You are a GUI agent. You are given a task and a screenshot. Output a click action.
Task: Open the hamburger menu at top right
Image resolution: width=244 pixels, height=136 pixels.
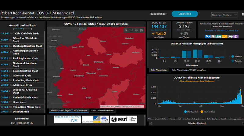(x=243, y=15)
